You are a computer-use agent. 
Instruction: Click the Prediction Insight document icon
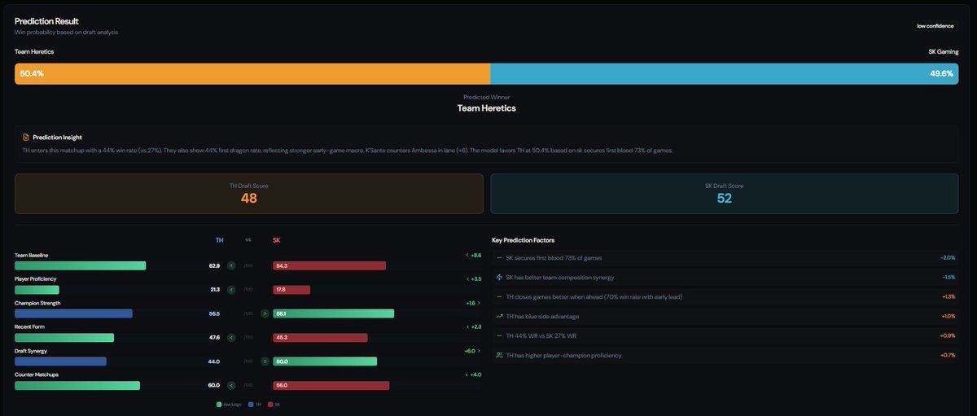(x=26, y=138)
